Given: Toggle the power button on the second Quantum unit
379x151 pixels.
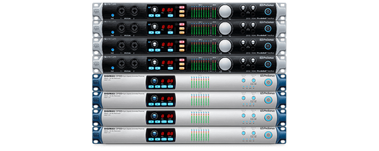Looking at the screenshot, I should click(268, 28).
